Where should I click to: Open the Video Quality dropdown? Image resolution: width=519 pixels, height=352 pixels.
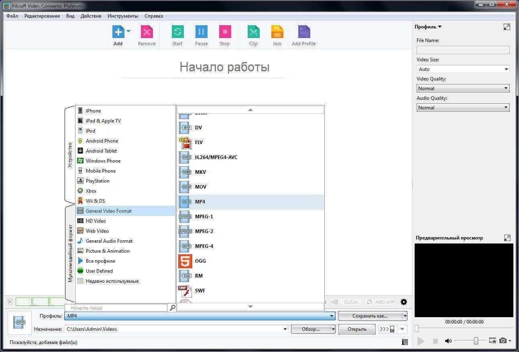pyautogui.click(x=463, y=89)
